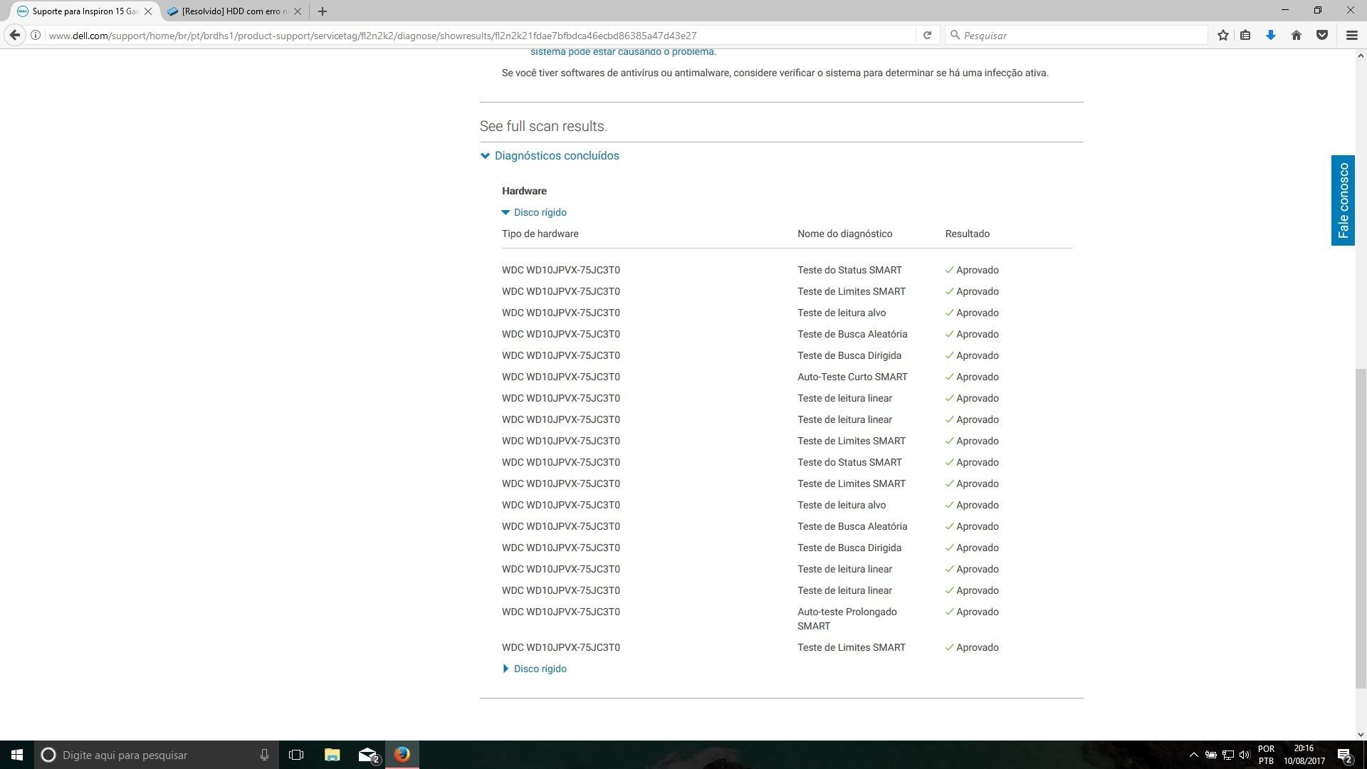Open File Explorer from the taskbar
Screen dimensions: 1367x769
coord(332,755)
